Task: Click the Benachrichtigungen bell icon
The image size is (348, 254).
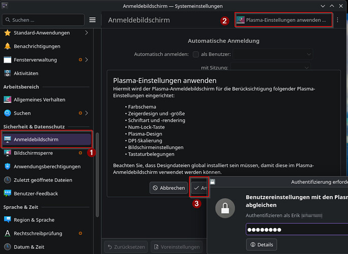Action: 7,46
